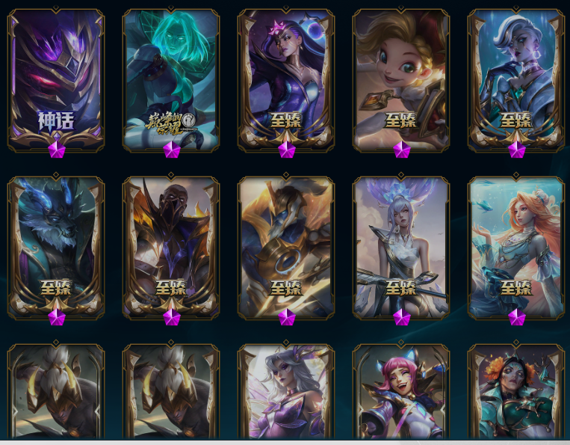Open the orange-haired ocean girl 至臻 card
Viewport: 570px width, 445px height.
point(516,248)
